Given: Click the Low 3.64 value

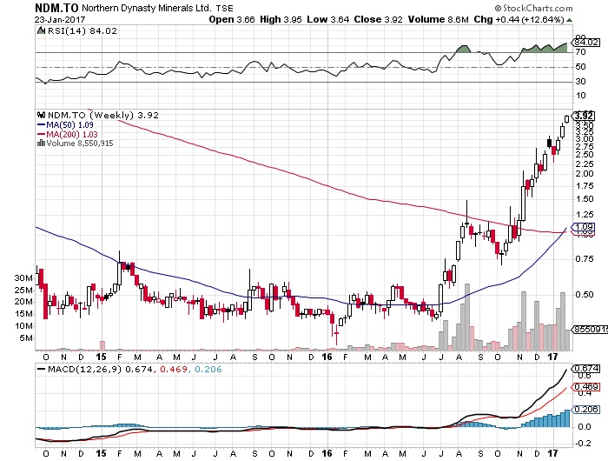Looking at the screenshot, I should [x=328, y=19].
